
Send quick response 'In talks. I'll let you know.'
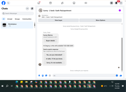(54, 59)
